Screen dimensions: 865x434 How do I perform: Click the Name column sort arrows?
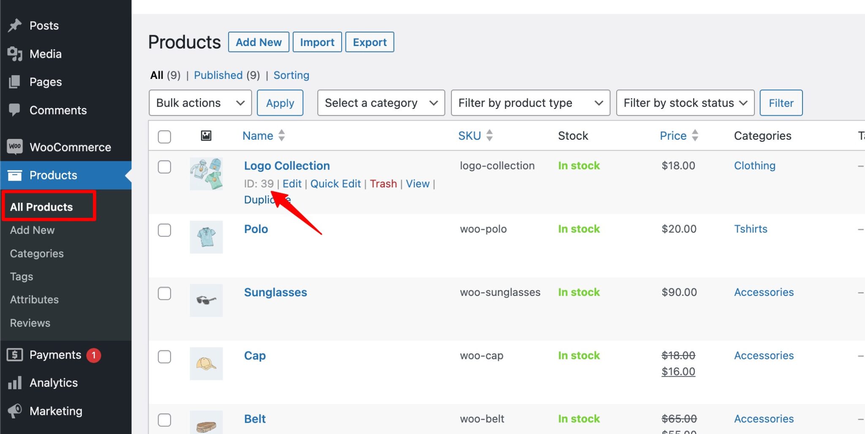coord(282,136)
